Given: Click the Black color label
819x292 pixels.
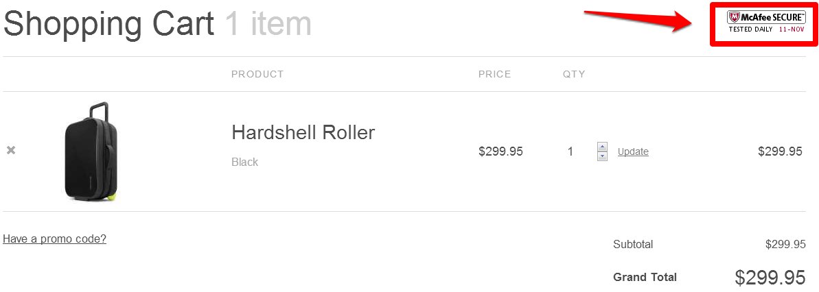Looking at the screenshot, I should [244, 162].
